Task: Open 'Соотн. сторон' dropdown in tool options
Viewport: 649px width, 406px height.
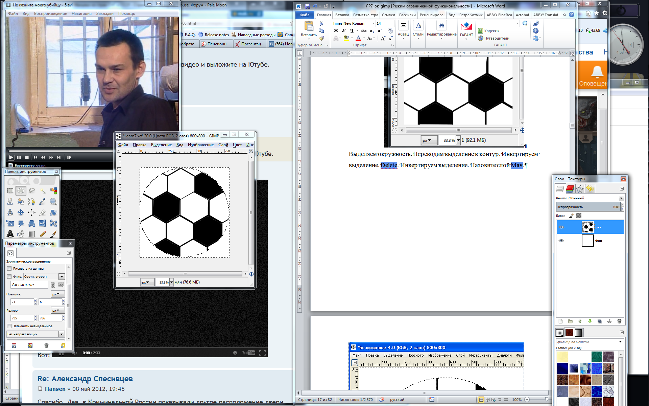Action: click(x=62, y=276)
